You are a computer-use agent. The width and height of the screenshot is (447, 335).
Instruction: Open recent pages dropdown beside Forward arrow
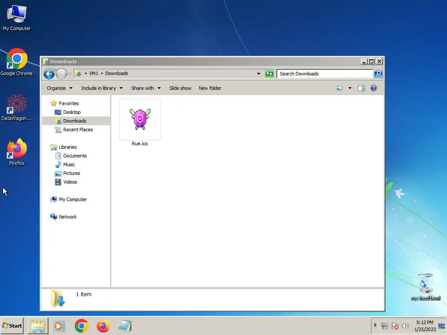[x=69, y=74]
